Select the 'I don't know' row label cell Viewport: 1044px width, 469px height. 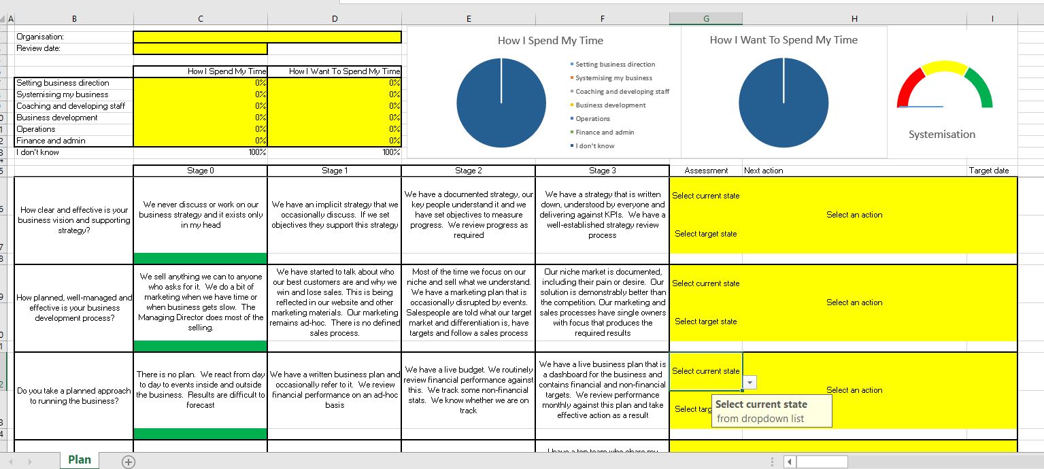click(x=74, y=152)
